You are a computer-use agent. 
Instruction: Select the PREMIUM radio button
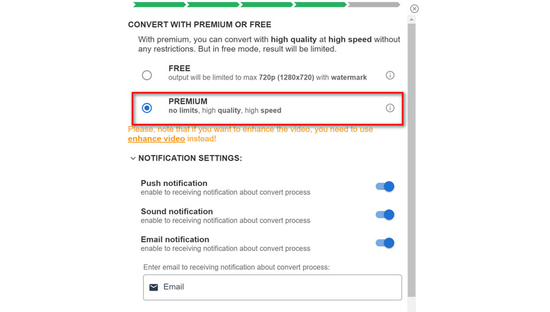[147, 108]
